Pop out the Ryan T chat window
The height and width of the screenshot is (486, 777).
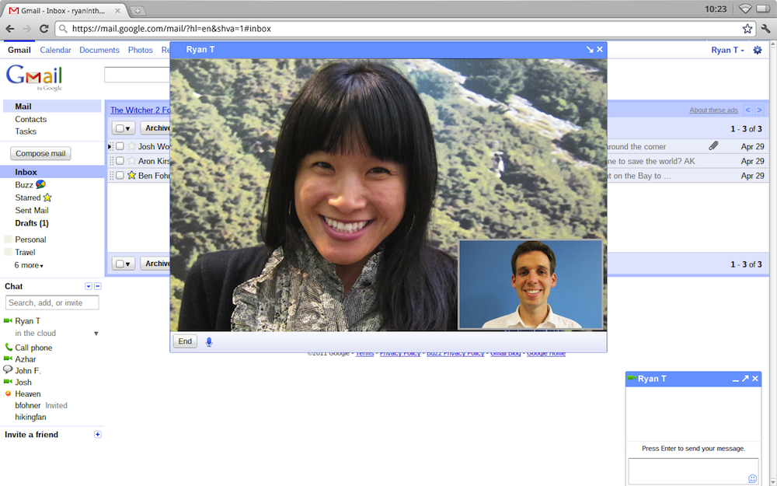tap(745, 379)
